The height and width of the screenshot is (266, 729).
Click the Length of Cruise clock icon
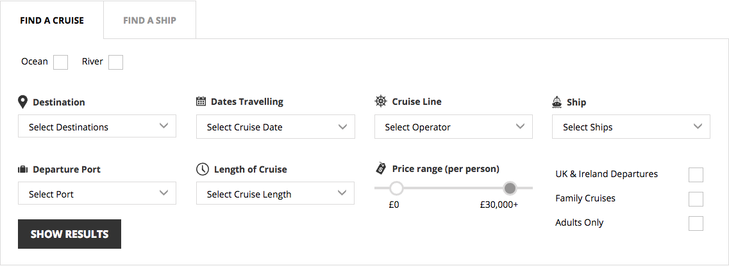[x=202, y=169]
